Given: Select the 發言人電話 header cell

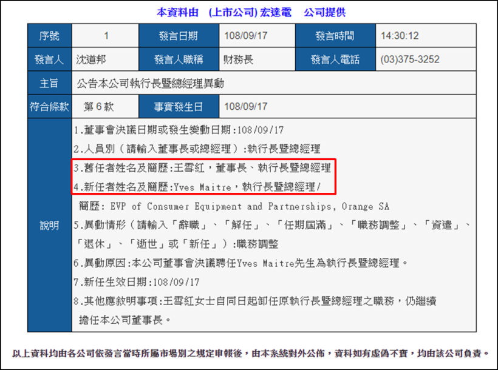Looking at the screenshot, I should pos(335,59).
